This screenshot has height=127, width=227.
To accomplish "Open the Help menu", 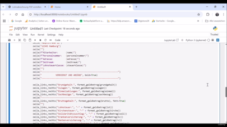I will tap(61, 35).
